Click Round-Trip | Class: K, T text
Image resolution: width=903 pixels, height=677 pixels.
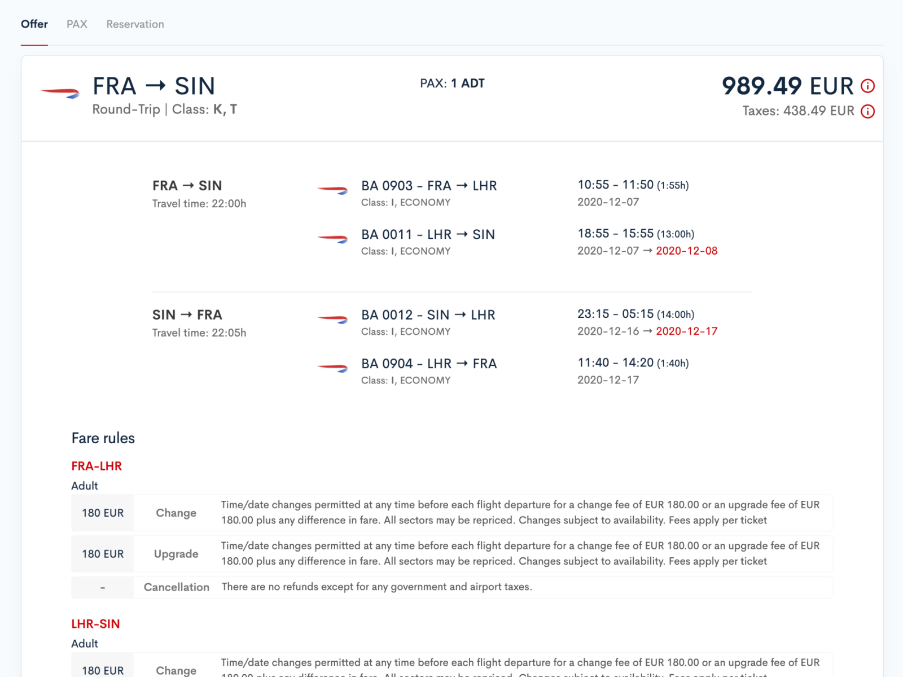point(165,110)
